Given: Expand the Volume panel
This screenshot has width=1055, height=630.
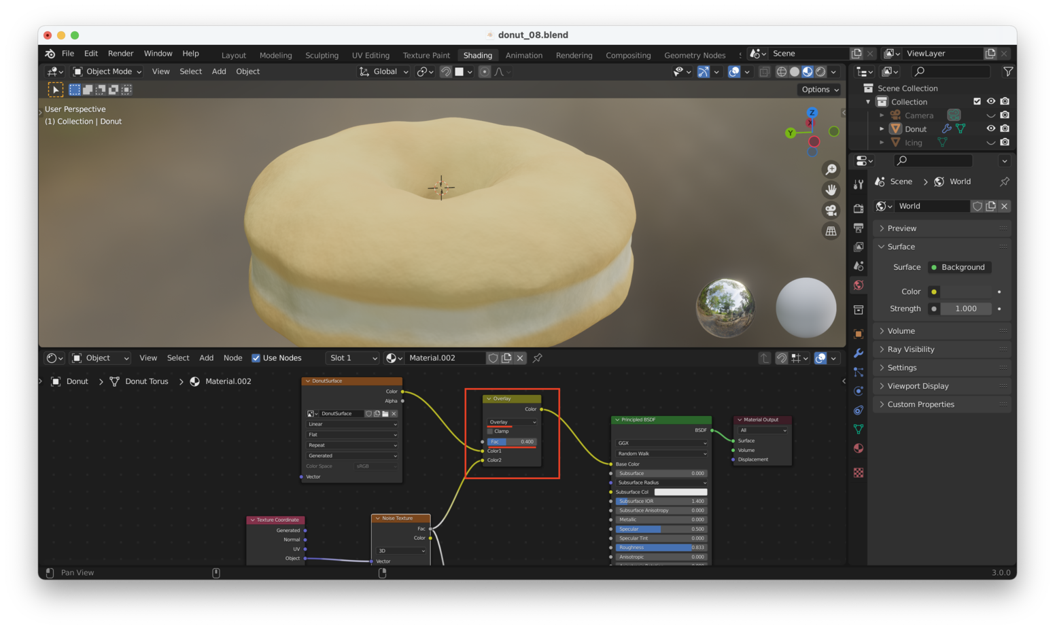Looking at the screenshot, I should pyautogui.click(x=901, y=331).
